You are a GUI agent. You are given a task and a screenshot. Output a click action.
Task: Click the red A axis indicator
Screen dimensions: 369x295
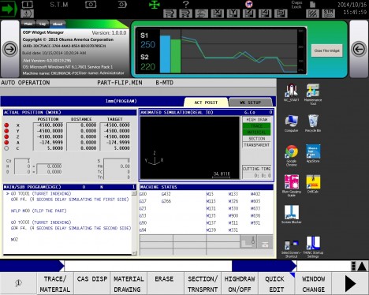coord(6,143)
